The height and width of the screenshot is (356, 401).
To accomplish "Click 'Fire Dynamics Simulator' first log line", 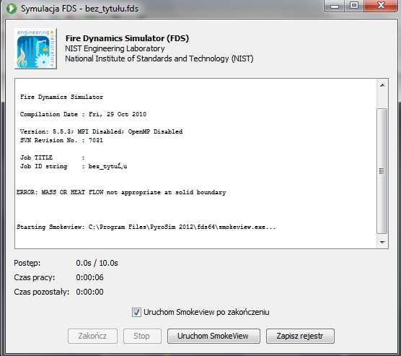I will pos(61,97).
